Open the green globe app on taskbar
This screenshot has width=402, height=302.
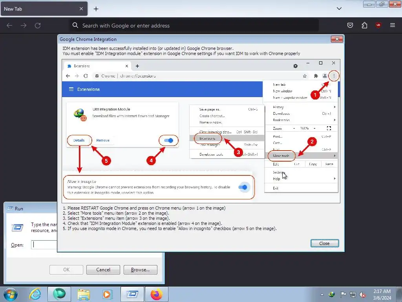click(59, 294)
